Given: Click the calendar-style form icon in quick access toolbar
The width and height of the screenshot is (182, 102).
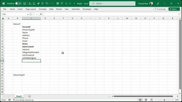Looking at the screenshot, I should [58, 4].
